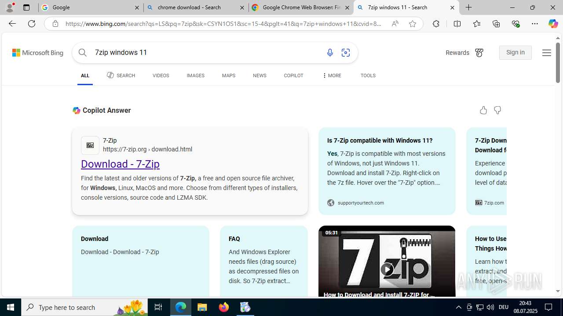Open Browser essentials heart icon
563x316 pixels.
515,24
